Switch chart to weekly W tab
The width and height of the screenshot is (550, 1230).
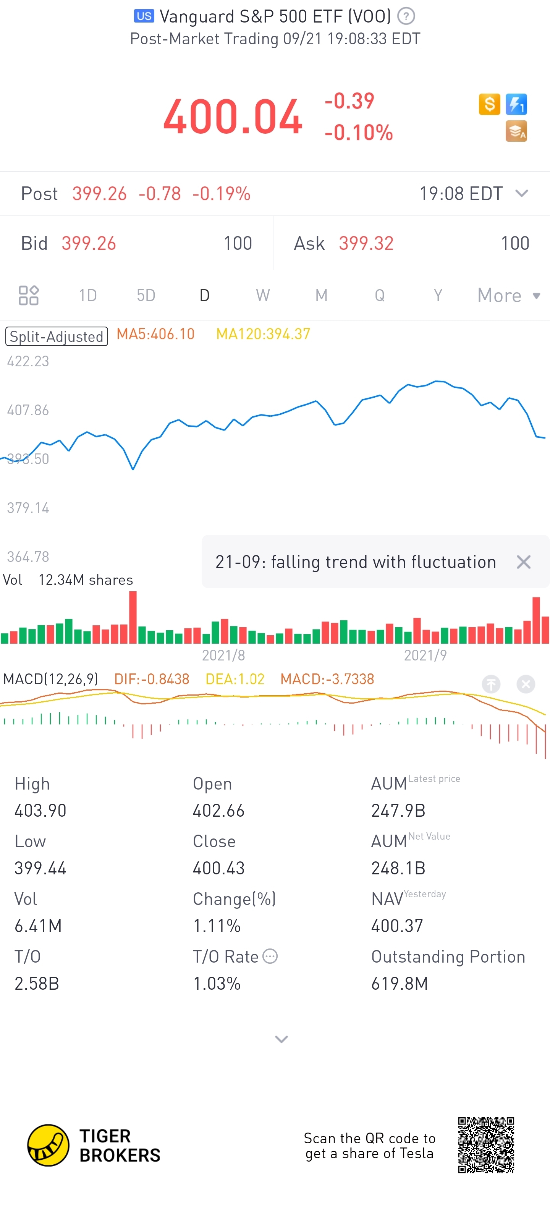(x=263, y=296)
